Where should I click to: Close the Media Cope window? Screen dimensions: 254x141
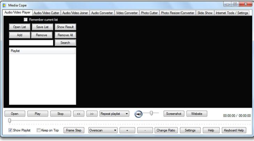245,4
